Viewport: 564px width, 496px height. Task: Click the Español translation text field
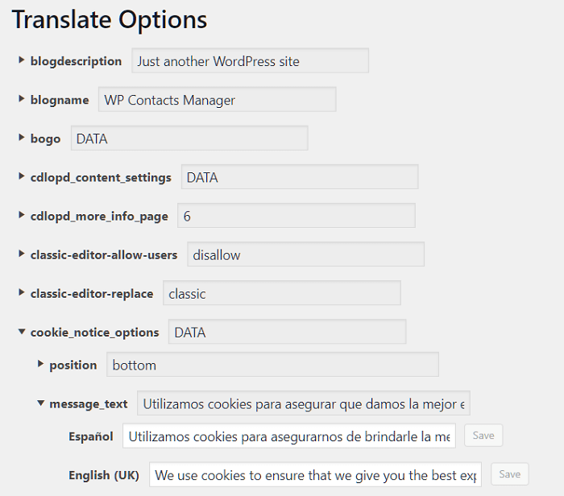coord(288,436)
